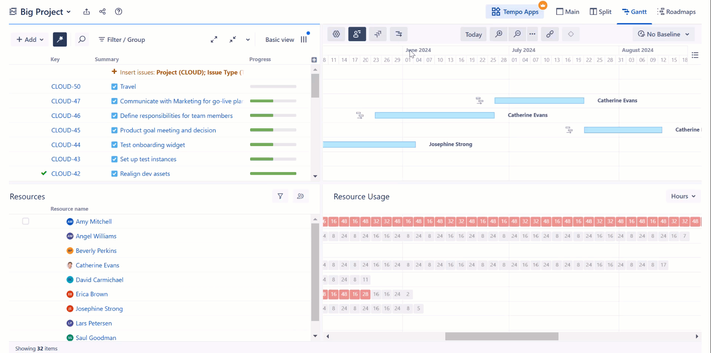Screen dimensions: 711x353
Task: Click the zoom in magnifier on Gantt toolbar
Action: click(x=499, y=34)
